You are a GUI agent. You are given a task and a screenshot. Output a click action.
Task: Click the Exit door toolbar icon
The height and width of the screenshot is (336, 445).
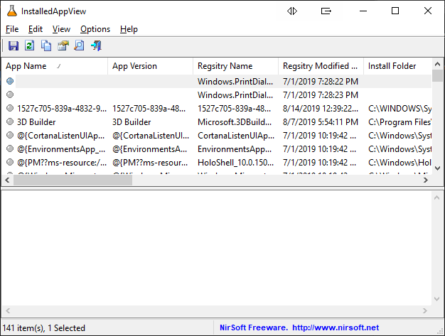[x=96, y=45]
